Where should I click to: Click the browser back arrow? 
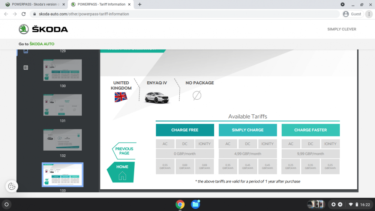6,14
